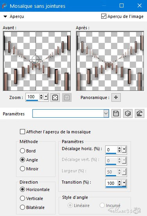Click the zoom 1:1 actual size icon
Image resolution: width=147 pixels, height=216 pixels.
click(x=67, y=97)
